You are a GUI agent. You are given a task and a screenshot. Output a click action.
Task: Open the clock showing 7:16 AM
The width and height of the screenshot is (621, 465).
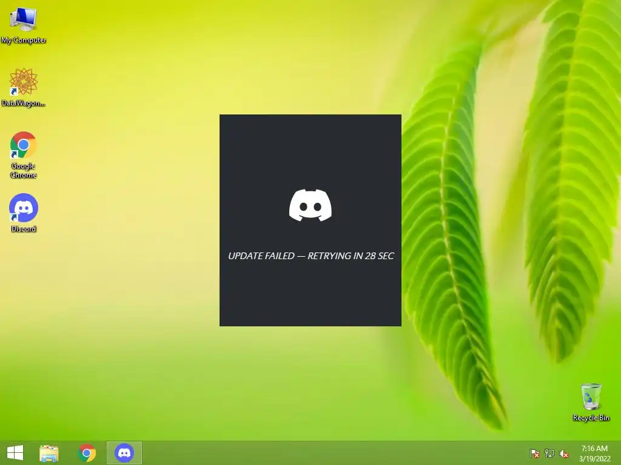[x=594, y=453]
